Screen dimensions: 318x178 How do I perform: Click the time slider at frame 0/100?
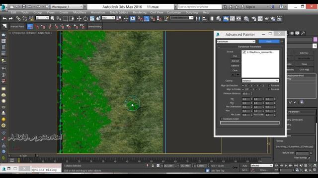(23, 156)
